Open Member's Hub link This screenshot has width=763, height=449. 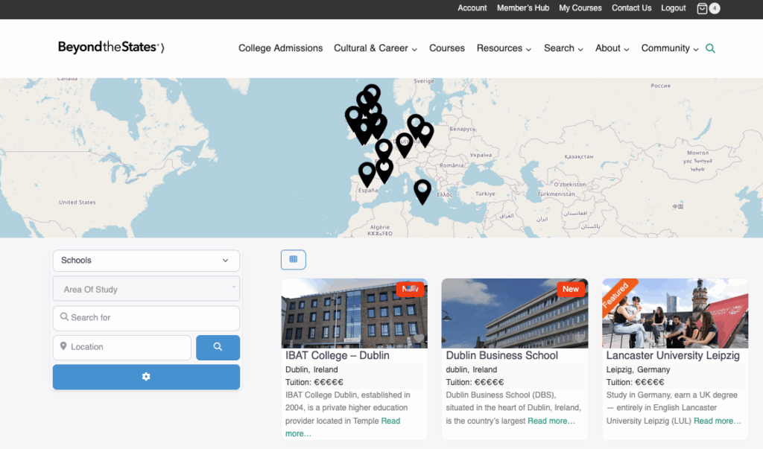pyautogui.click(x=522, y=8)
